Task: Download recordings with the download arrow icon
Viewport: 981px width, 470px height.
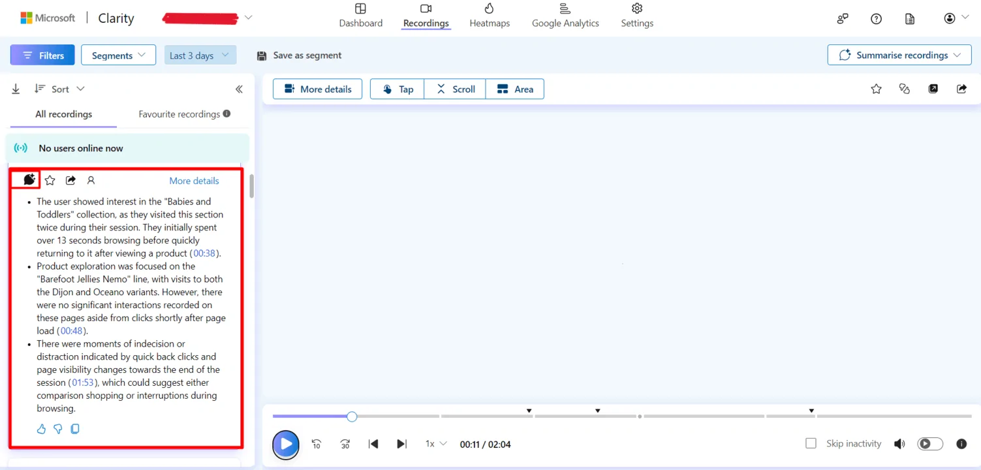Action: pyautogui.click(x=16, y=89)
